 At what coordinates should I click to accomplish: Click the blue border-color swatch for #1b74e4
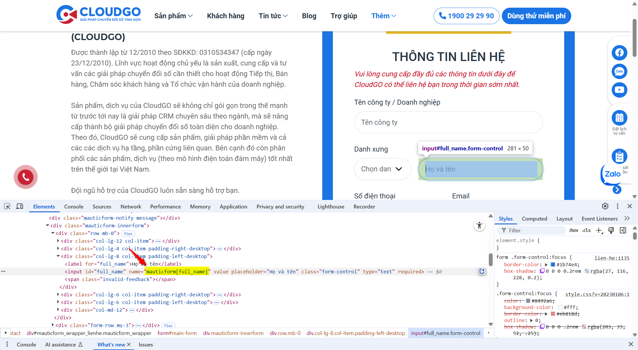[x=552, y=264]
